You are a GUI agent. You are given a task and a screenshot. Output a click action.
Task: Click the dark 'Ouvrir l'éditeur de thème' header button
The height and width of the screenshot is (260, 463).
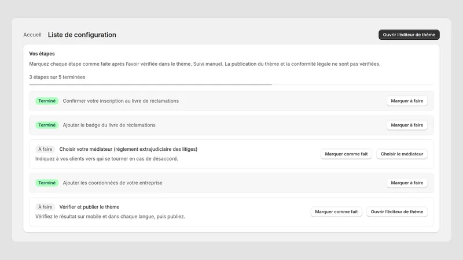pyautogui.click(x=409, y=35)
